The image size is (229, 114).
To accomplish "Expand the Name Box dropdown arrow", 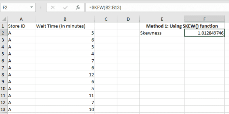I will (31, 8).
